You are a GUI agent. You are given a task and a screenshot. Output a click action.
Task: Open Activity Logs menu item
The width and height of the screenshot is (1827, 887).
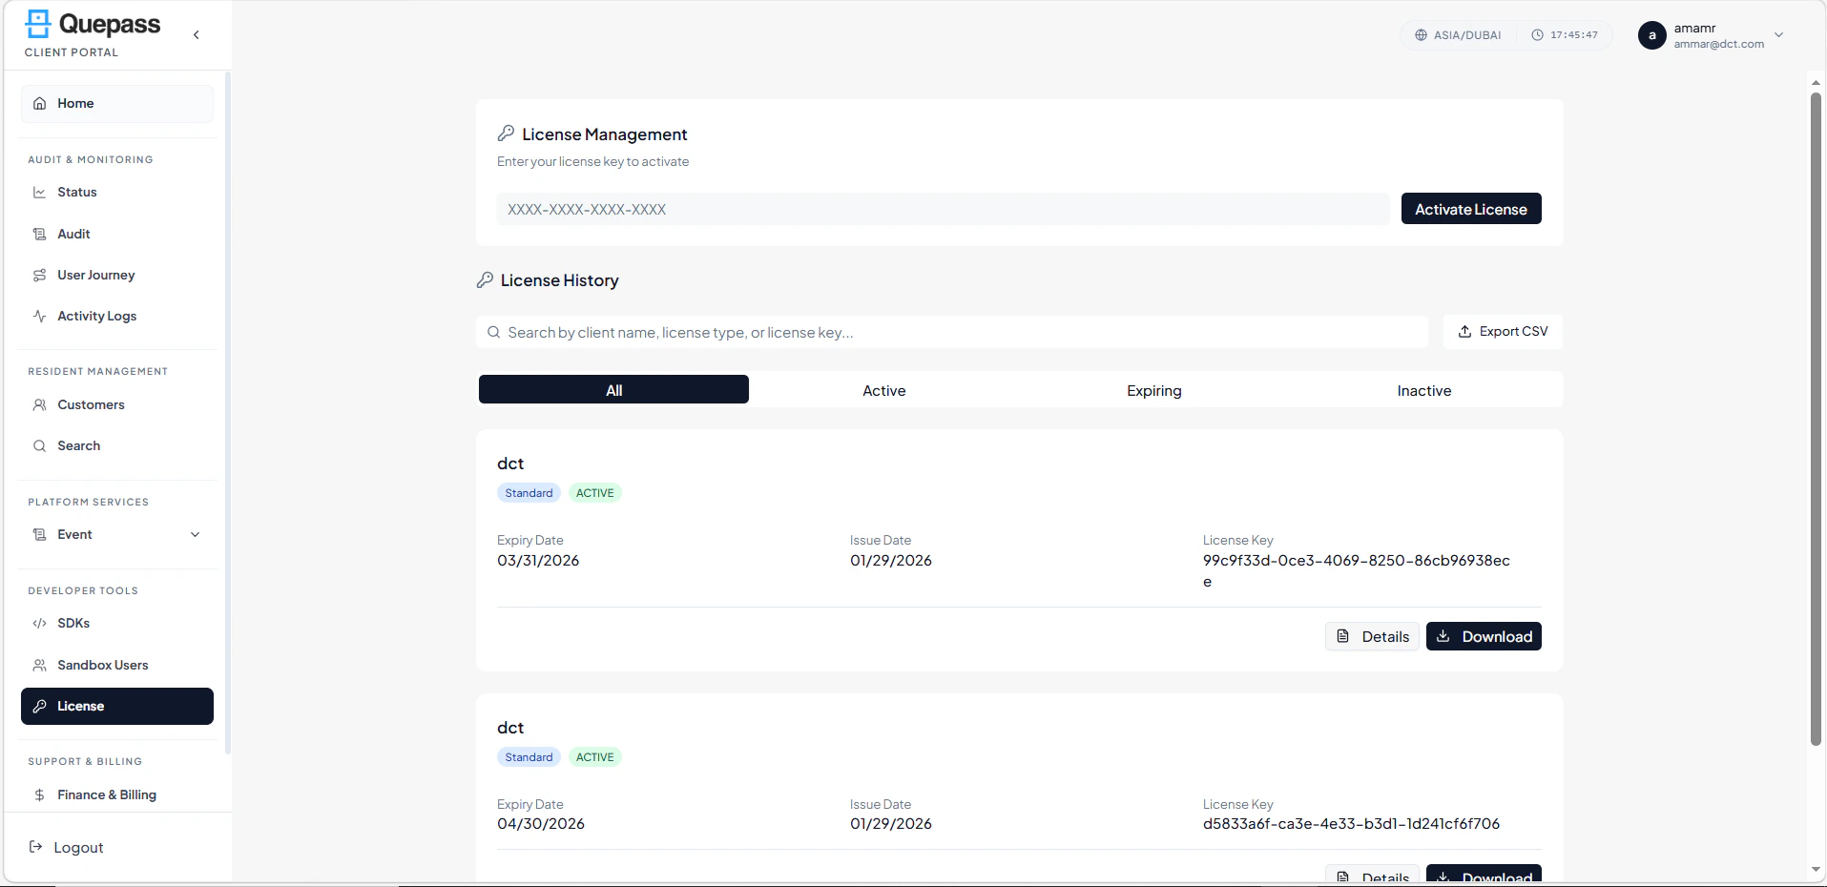(x=117, y=317)
